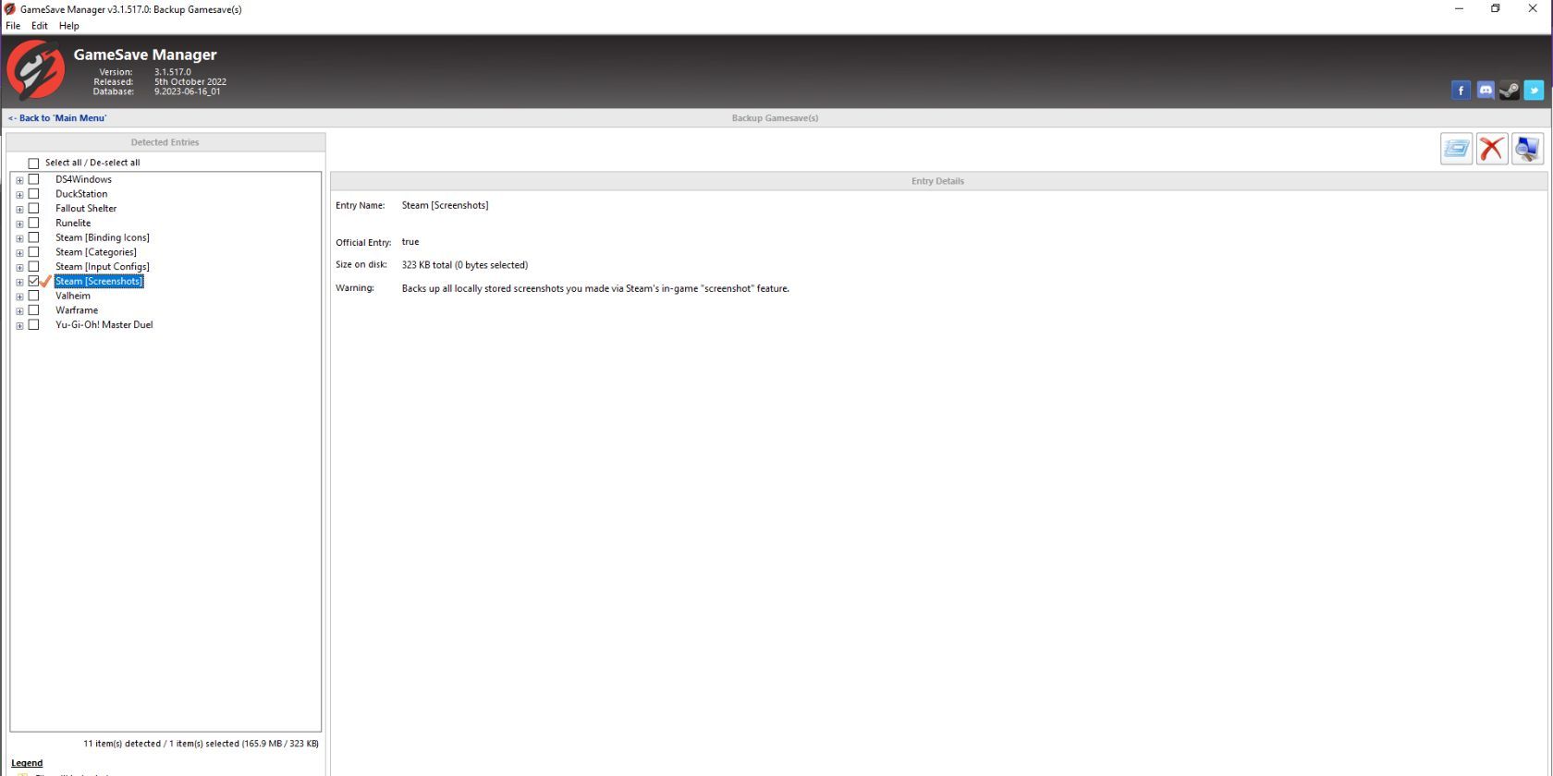The image size is (1553, 776).
Task: Expand the Steam [Binding Icons] node
Action: click(x=19, y=238)
